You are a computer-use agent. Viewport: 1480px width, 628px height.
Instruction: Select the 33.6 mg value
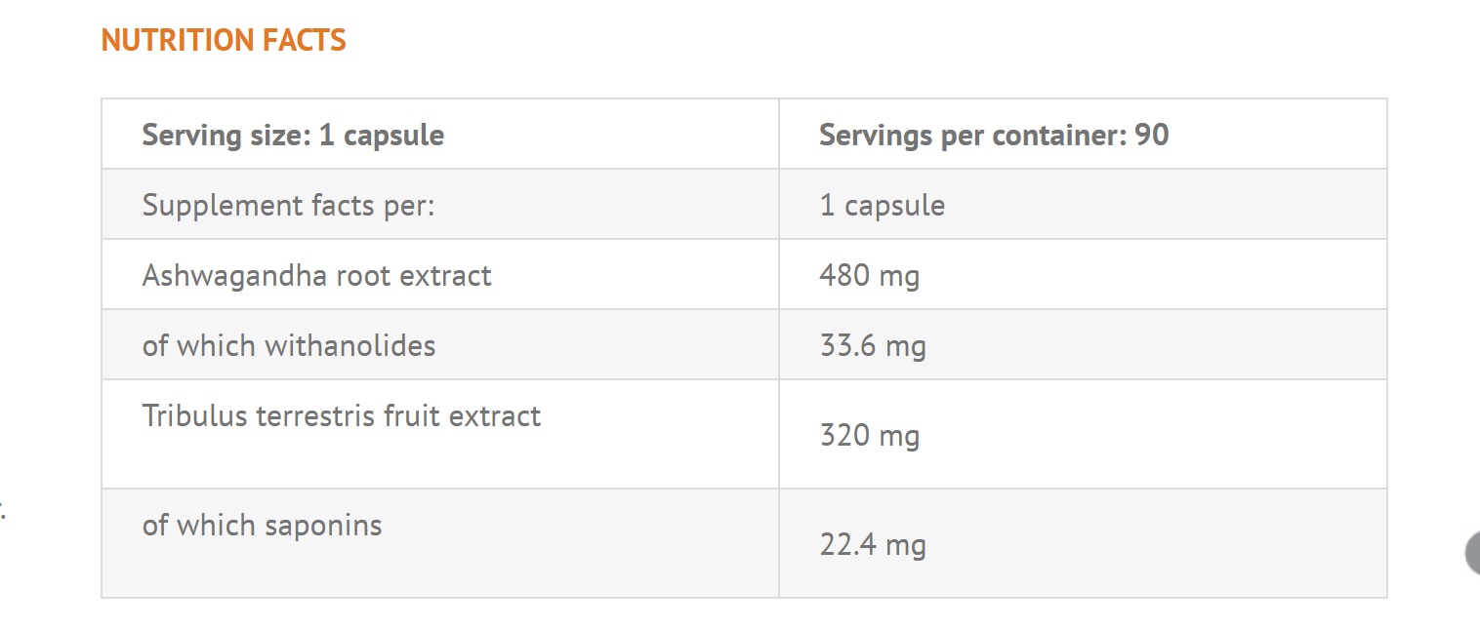tap(873, 345)
